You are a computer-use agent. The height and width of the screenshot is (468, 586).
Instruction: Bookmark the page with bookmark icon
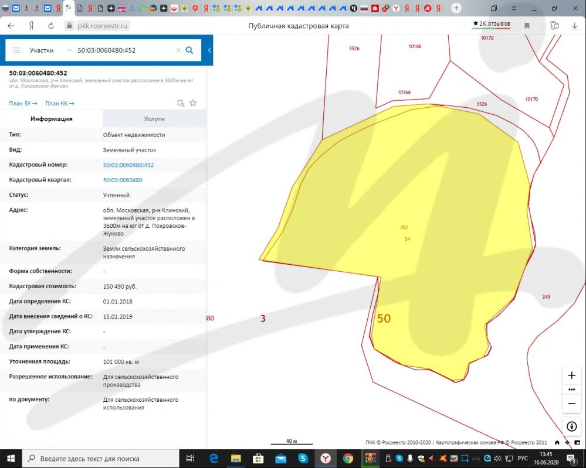(527, 26)
